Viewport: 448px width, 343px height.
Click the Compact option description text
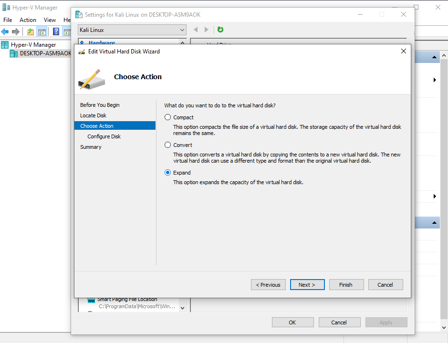[x=287, y=130]
